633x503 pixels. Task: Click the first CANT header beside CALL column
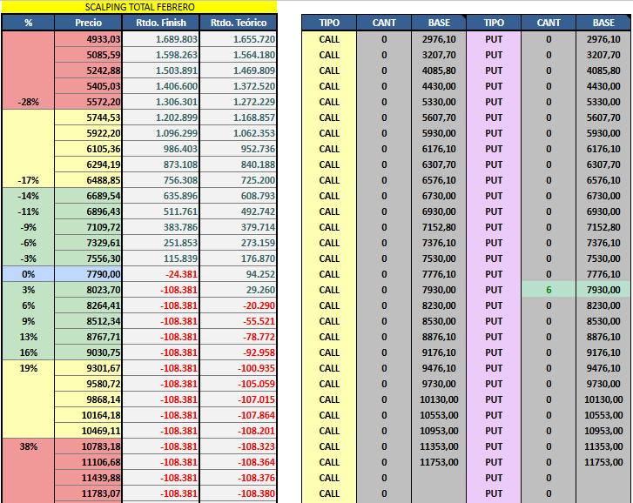click(x=384, y=23)
